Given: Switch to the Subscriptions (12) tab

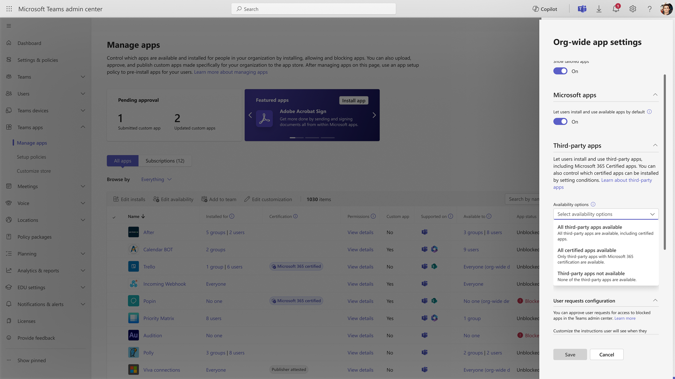Looking at the screenshot, I should coord(165,161).
